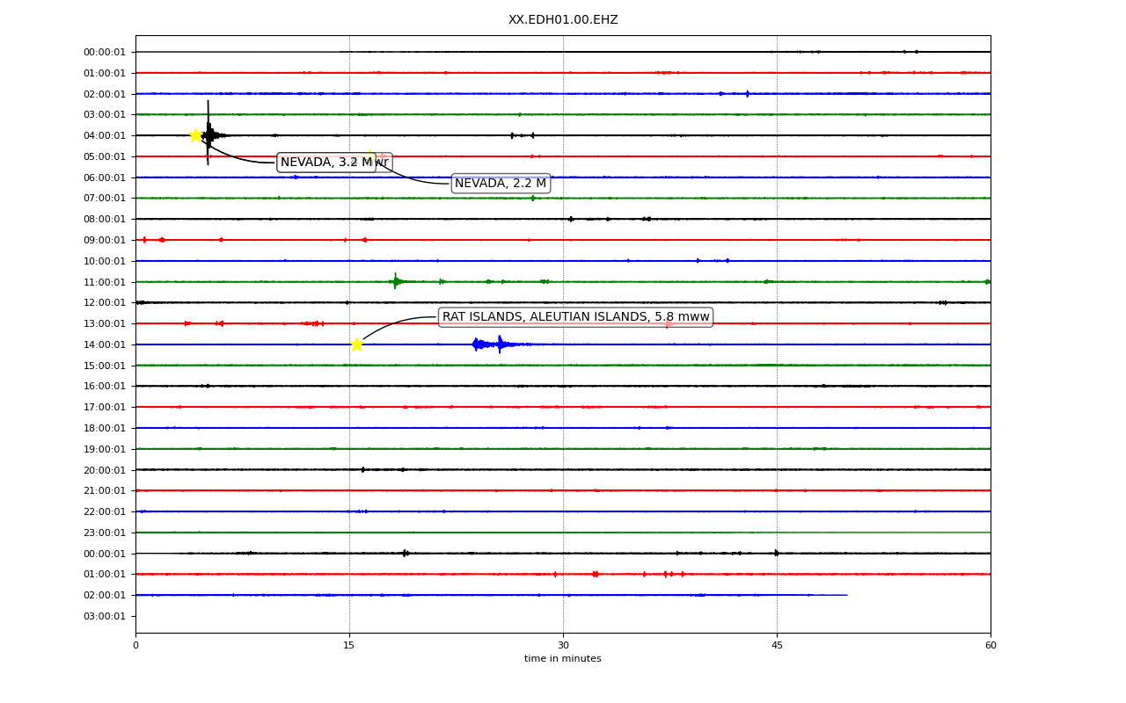Click the 30 tick label on x-axis
This screenshot has height=703, width=1126.
[563, 646]
